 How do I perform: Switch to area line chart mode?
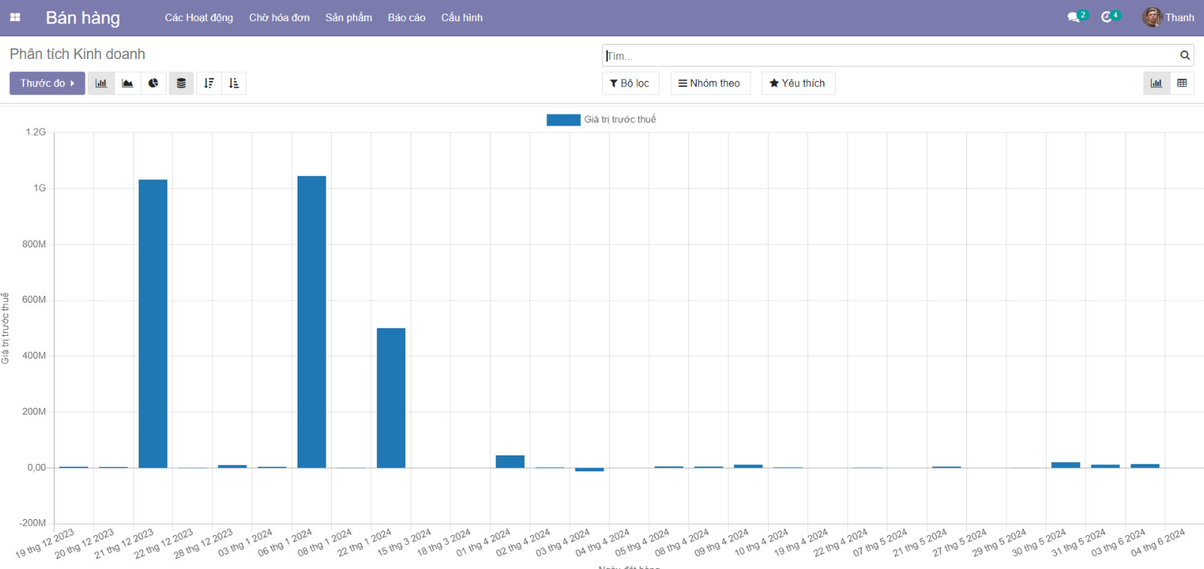(x=128, y=83)
